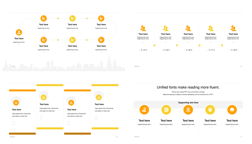Click the play arrow between 77 % and 90 %

pos(222,45)
